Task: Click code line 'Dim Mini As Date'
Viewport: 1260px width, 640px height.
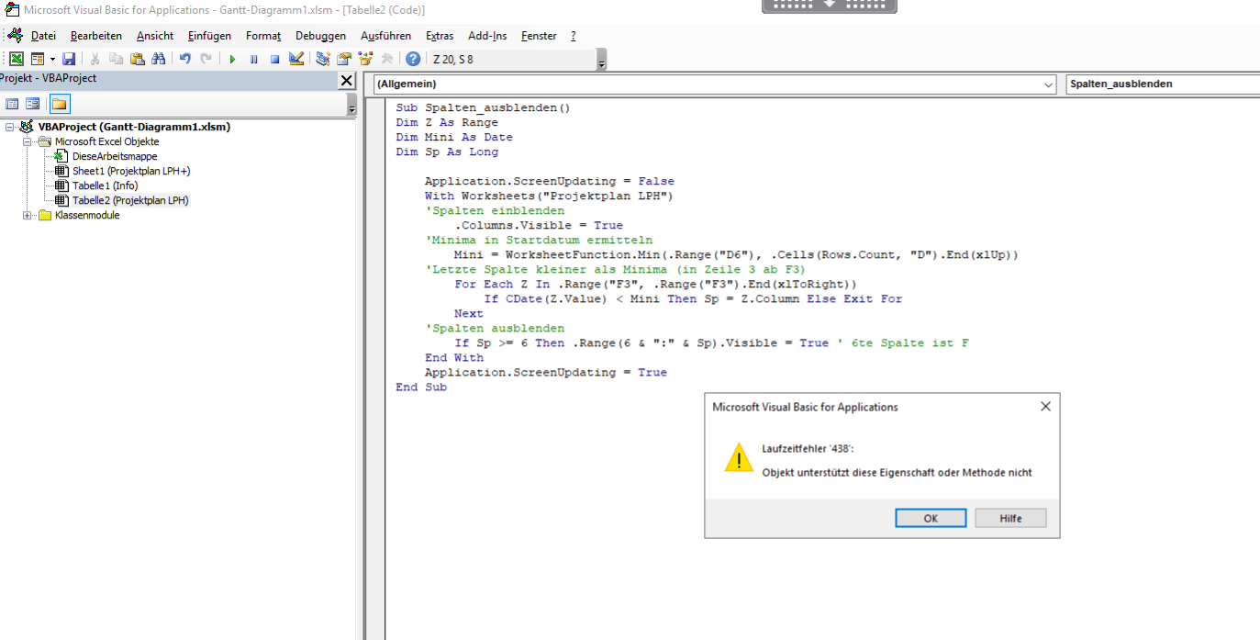Action: [x=454, y=137]
